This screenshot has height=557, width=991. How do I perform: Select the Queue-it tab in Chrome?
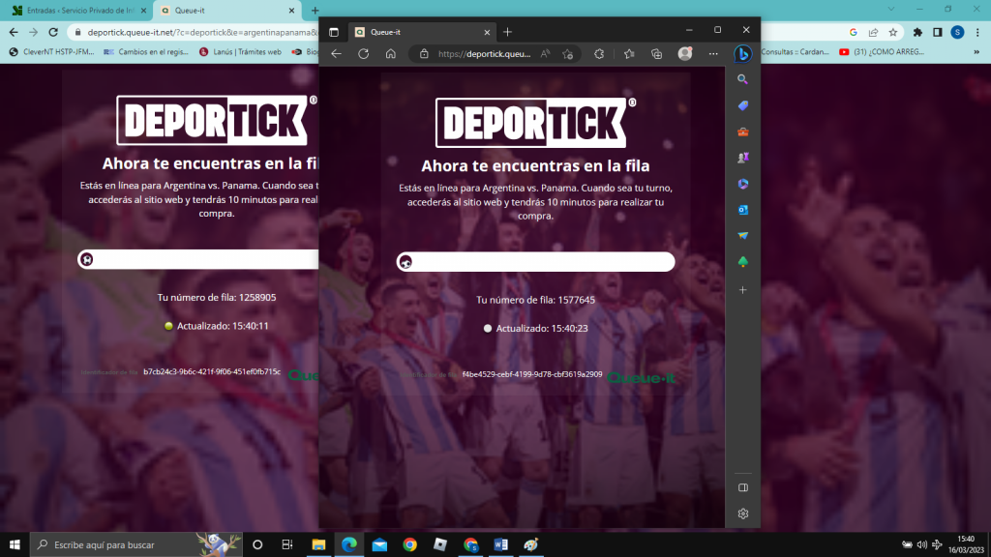[226, 11]
